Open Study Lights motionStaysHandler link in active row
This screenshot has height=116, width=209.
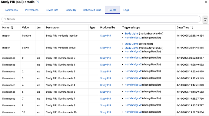[131, 48]
